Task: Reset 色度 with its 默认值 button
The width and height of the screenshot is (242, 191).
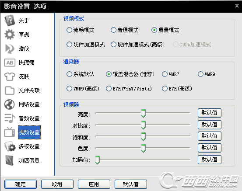Action: click(210, 148)
